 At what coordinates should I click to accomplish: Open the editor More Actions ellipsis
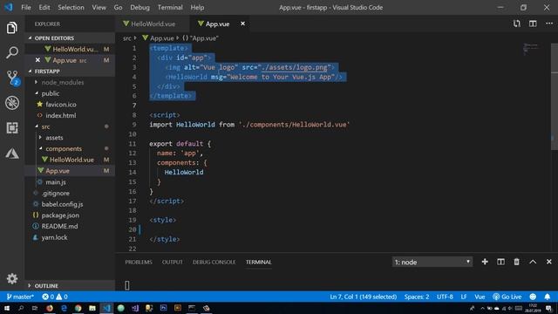coord(549,24)
